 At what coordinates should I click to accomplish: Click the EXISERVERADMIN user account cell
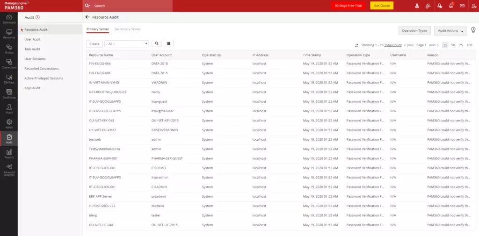[165, 130]
